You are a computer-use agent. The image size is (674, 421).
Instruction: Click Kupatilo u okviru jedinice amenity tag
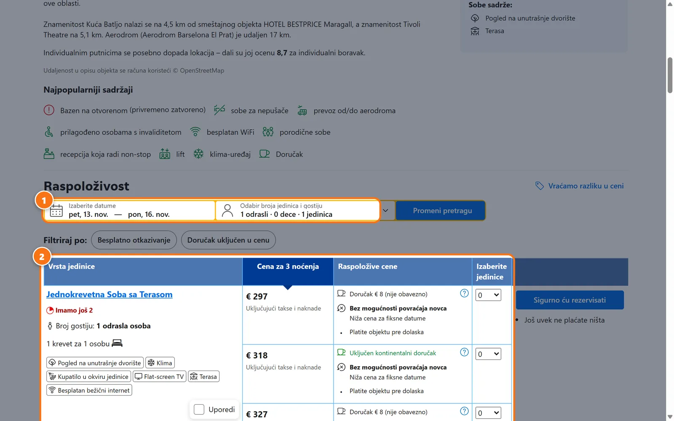click(89, 376)
